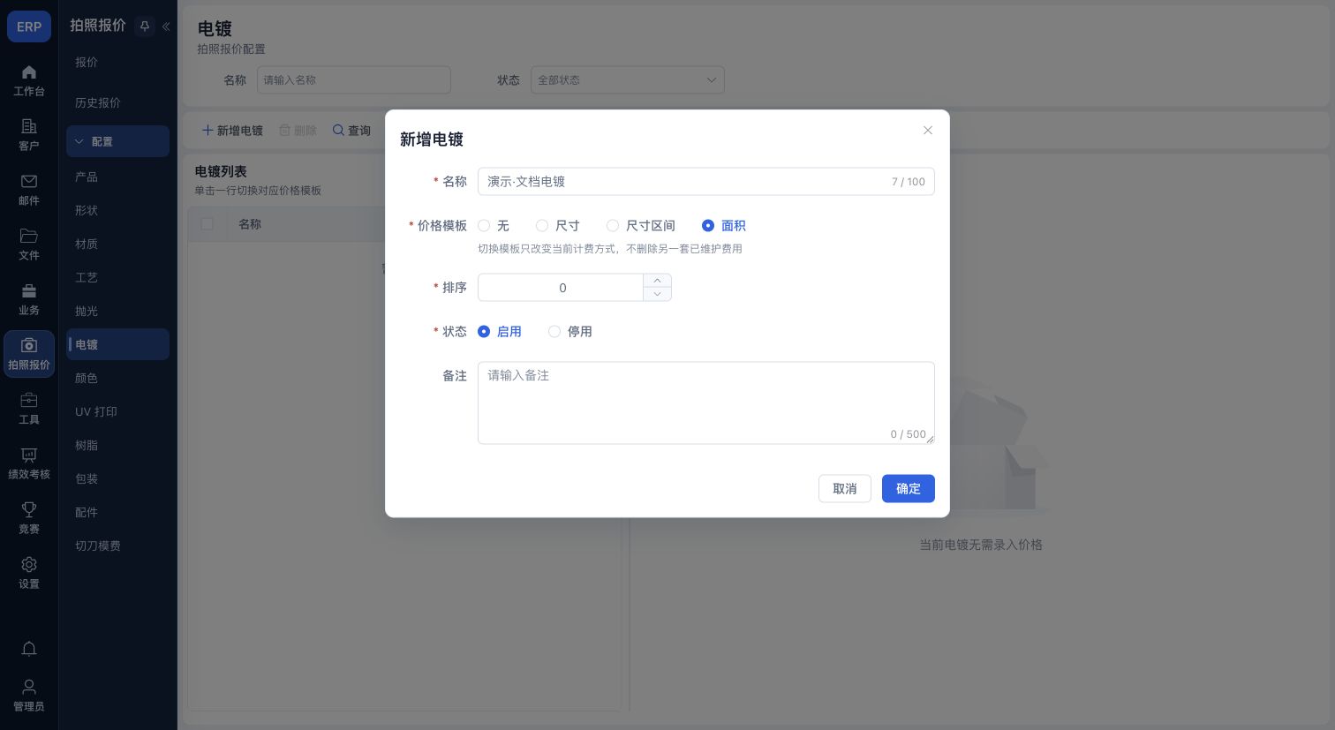Open the 竞赛 trophy sidebar icon
The height and width of the screenshot is (730, 1335).
(x=29, y=518)
